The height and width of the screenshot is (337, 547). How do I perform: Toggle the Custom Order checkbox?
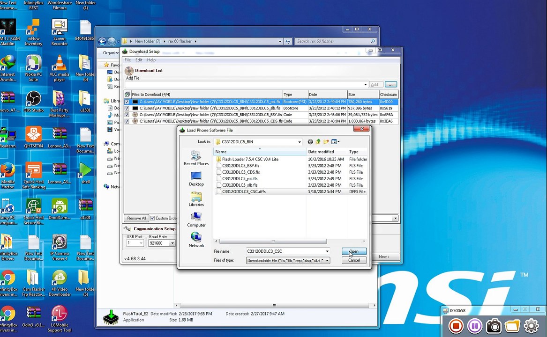pos(152,218)
